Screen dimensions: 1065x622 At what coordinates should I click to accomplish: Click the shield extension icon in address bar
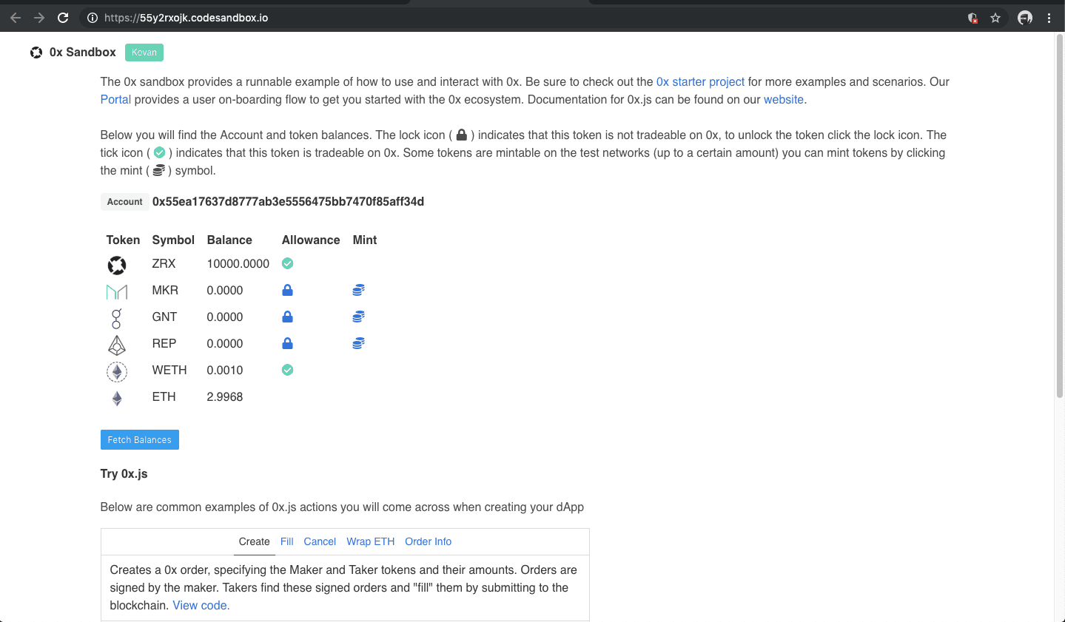(972, 18)
